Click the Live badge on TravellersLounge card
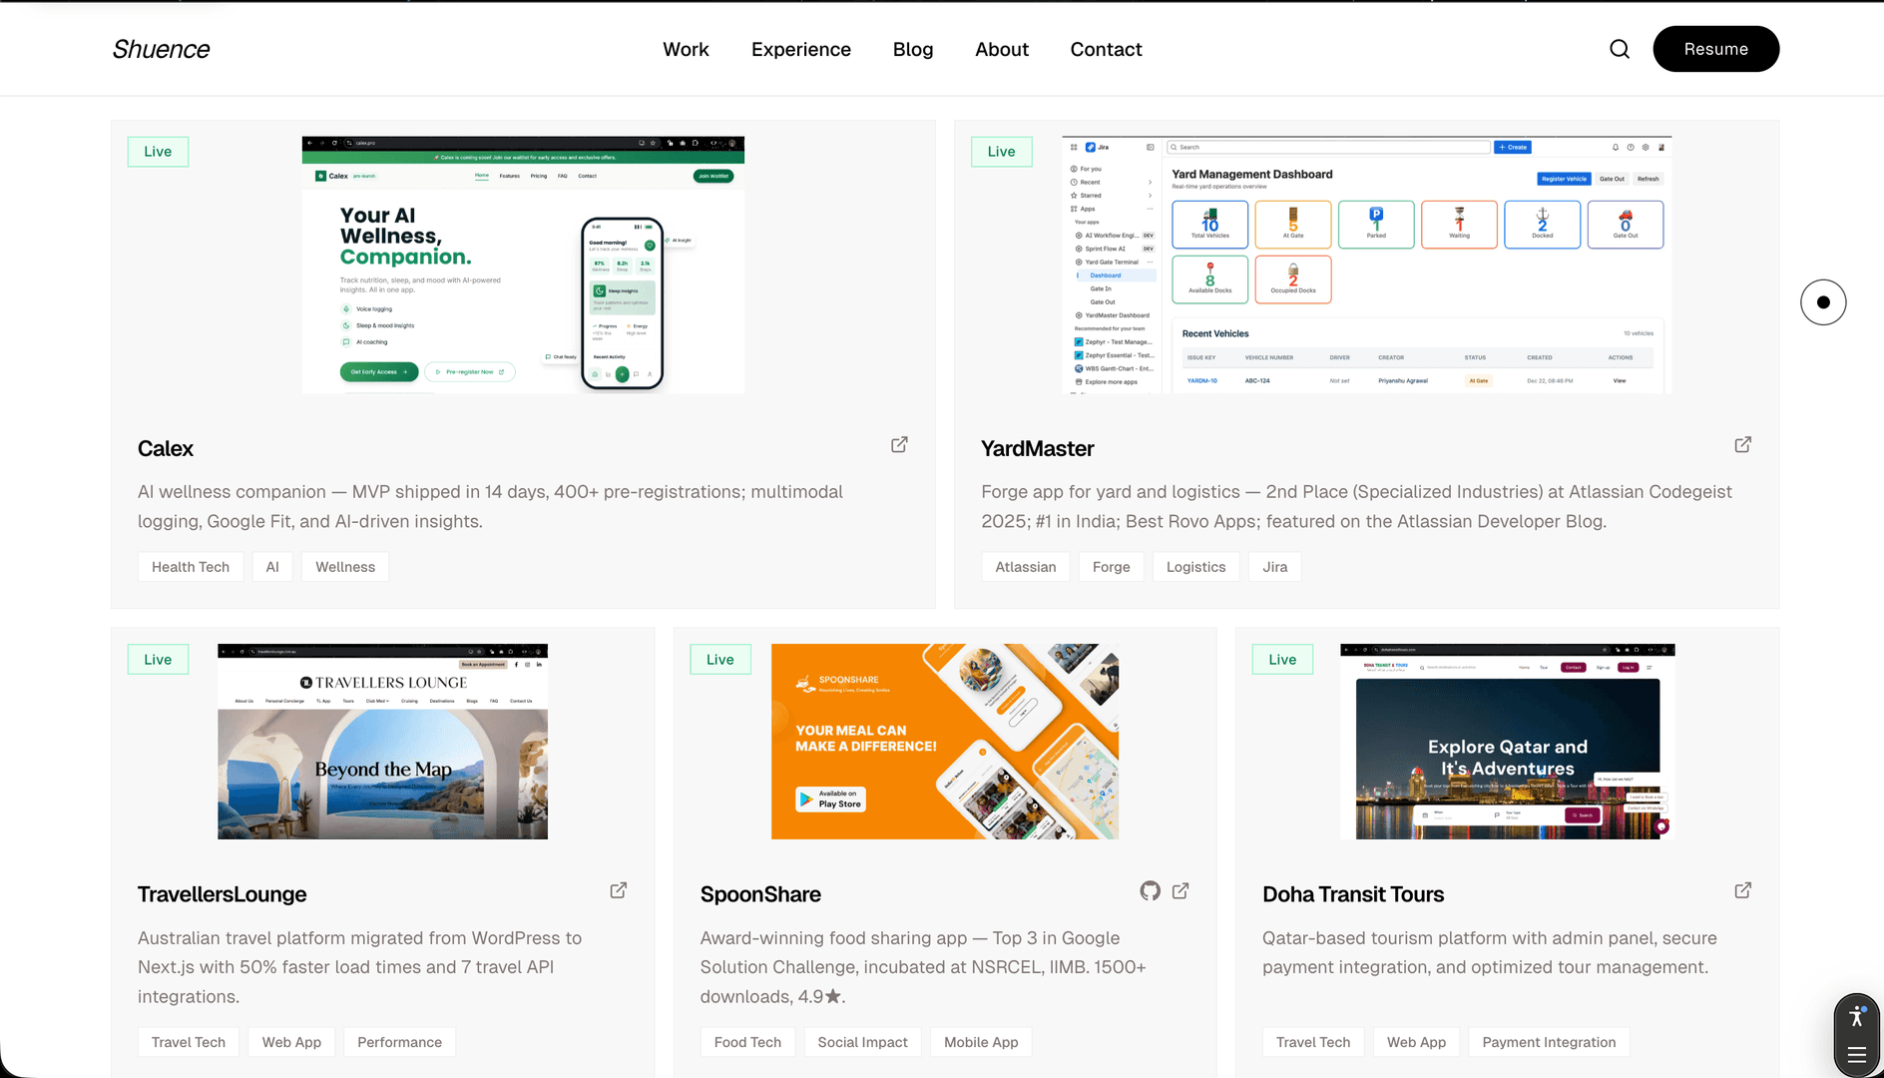 point(158,660)
